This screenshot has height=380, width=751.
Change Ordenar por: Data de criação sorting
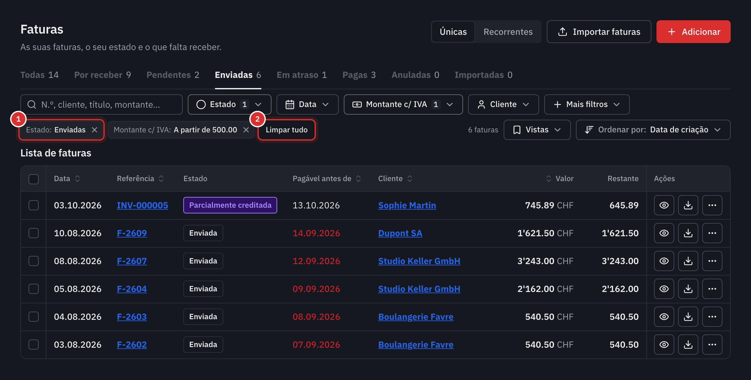pyautogui.click(x=653, y=130)
